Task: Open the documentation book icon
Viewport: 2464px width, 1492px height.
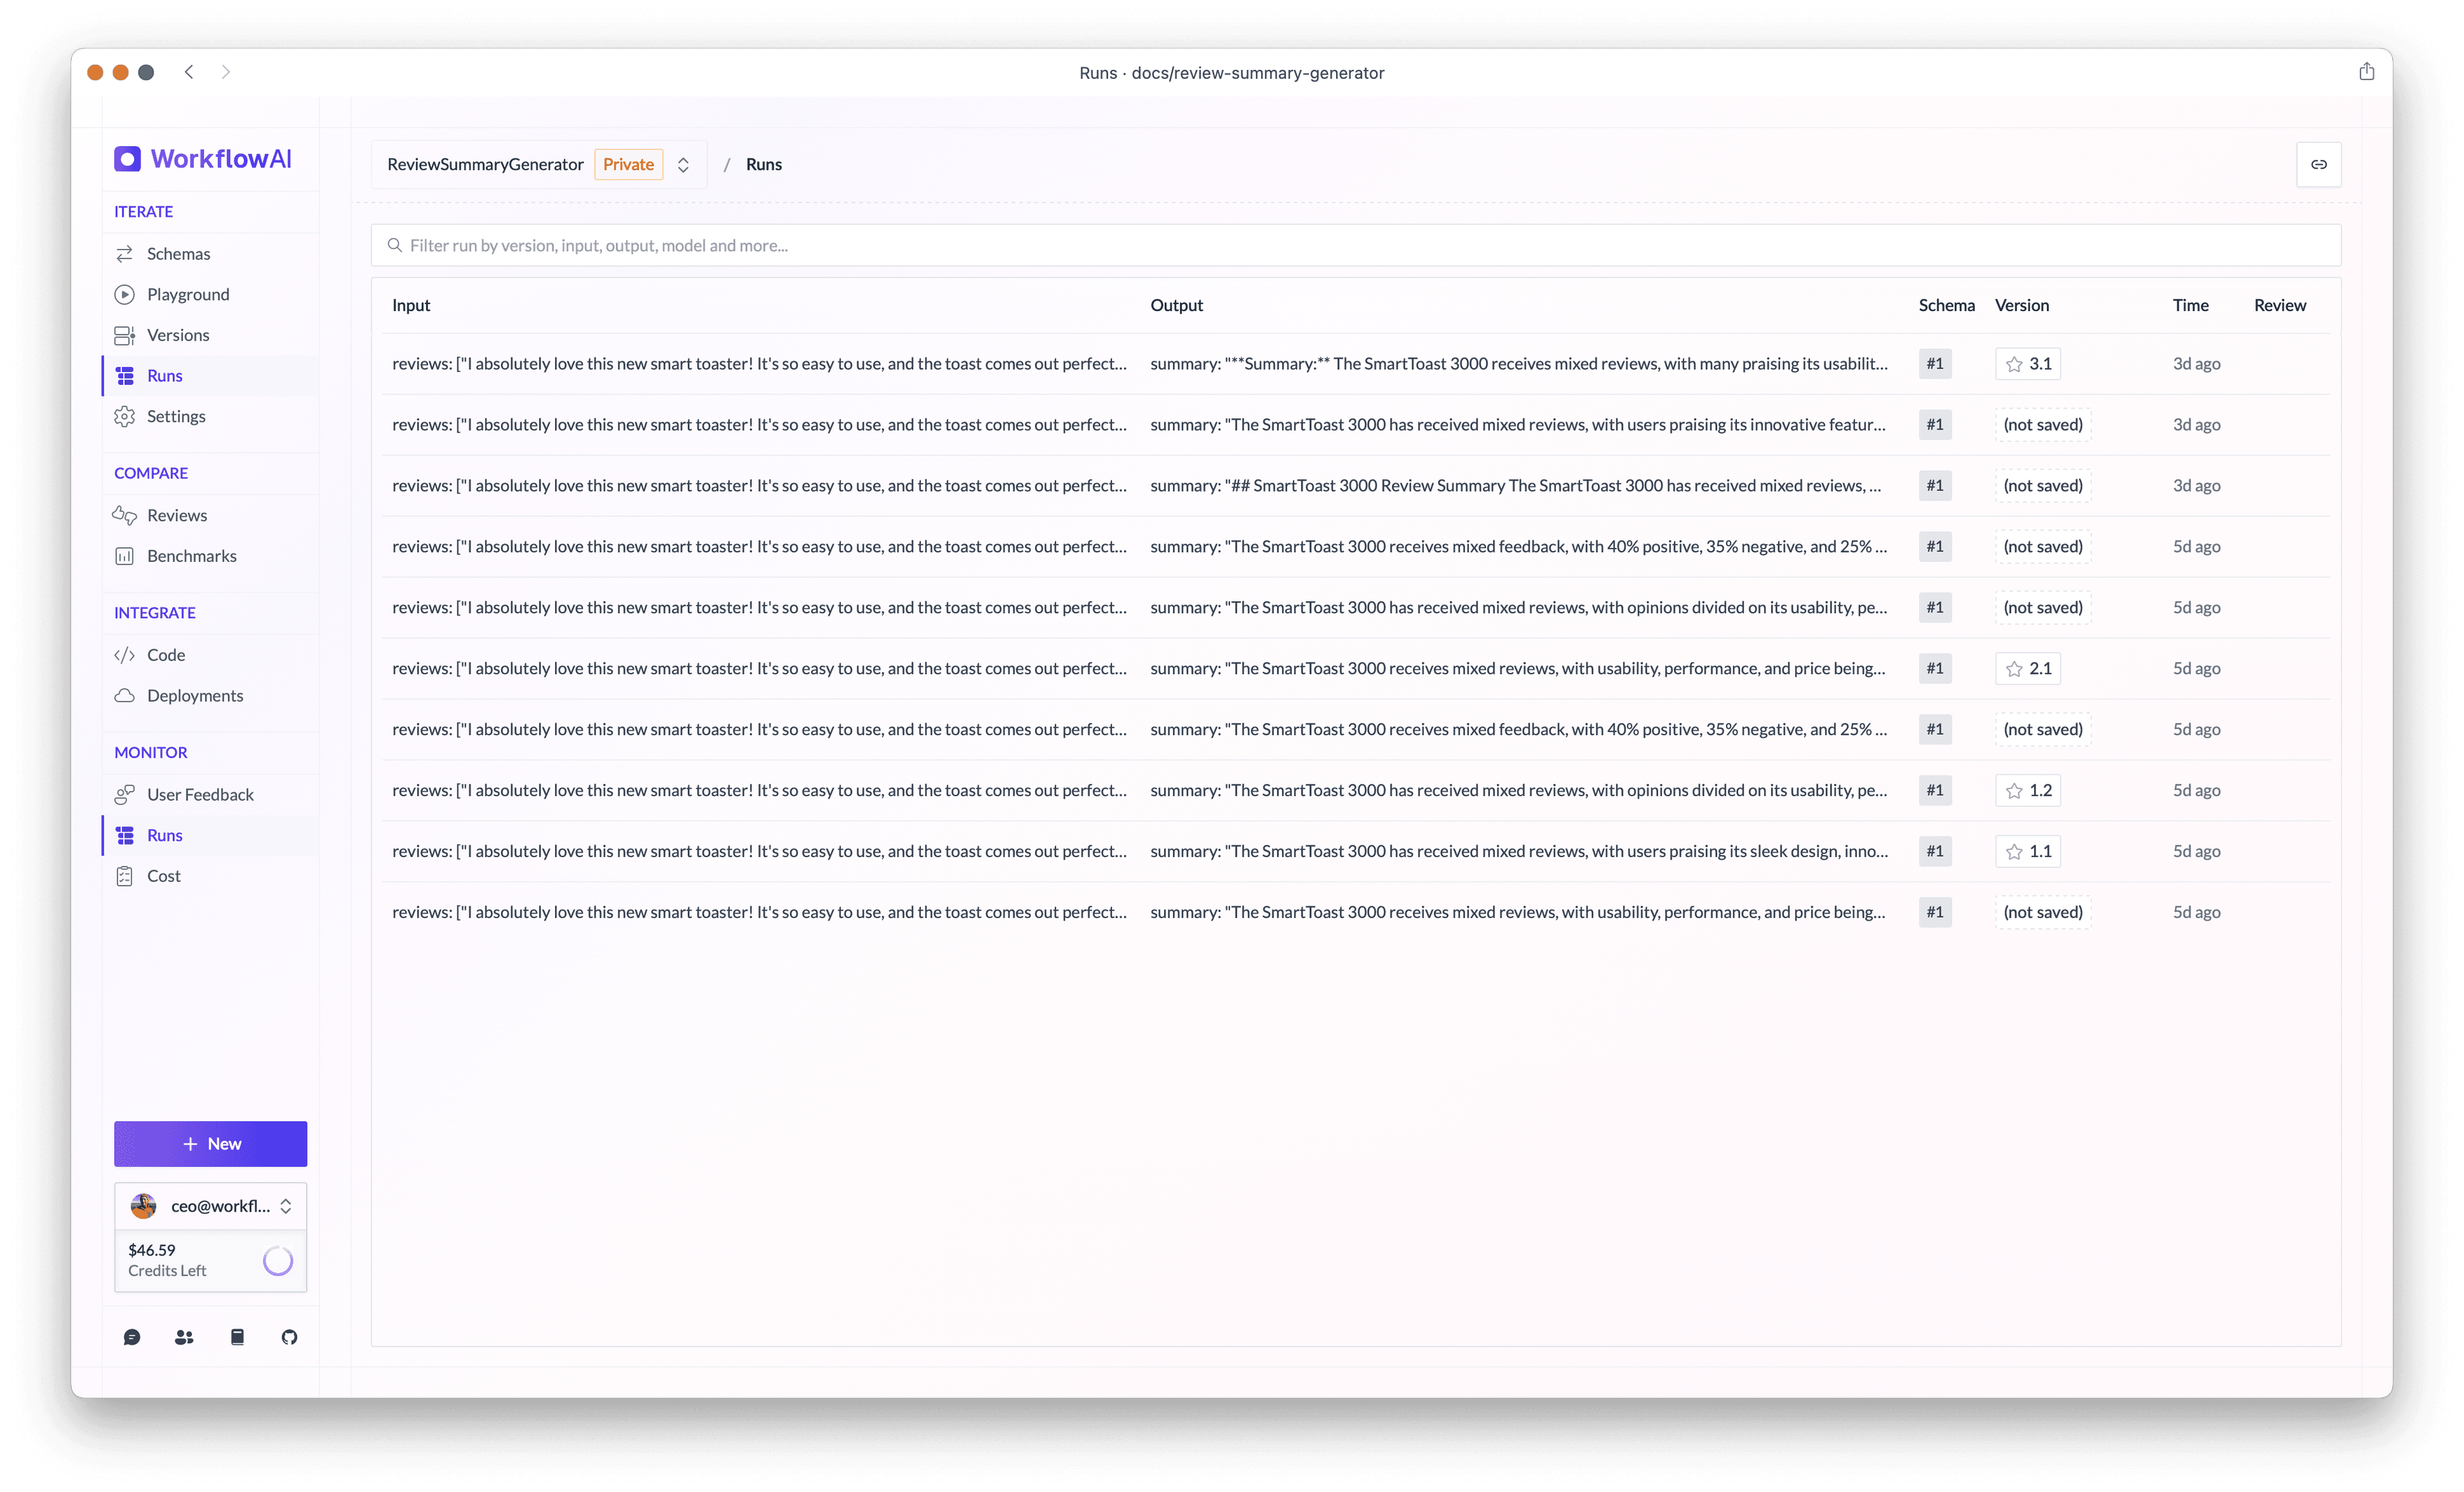Action: 237,1337
